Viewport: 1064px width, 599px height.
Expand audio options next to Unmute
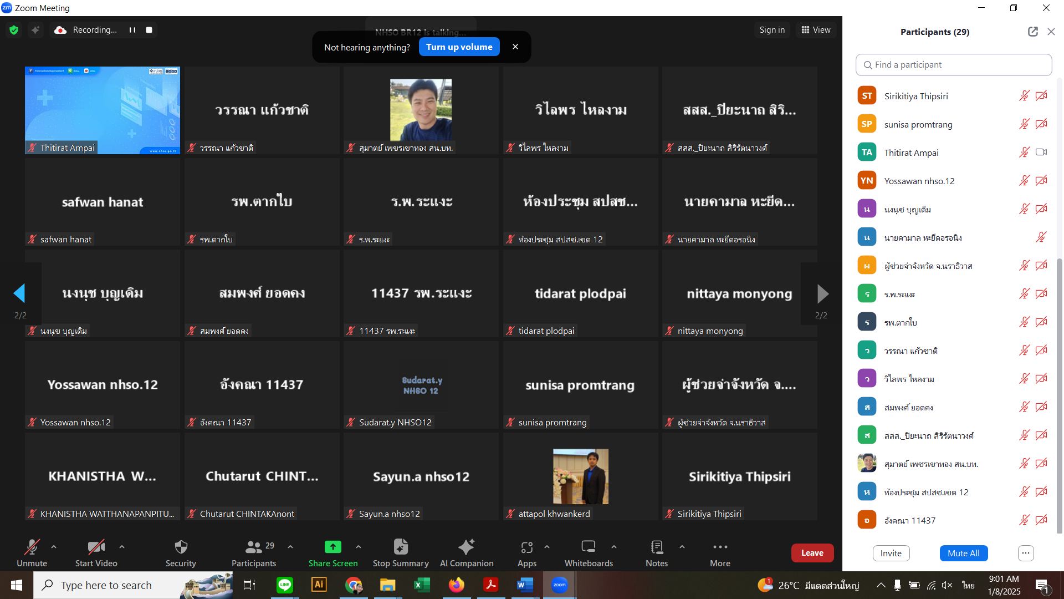54,547
